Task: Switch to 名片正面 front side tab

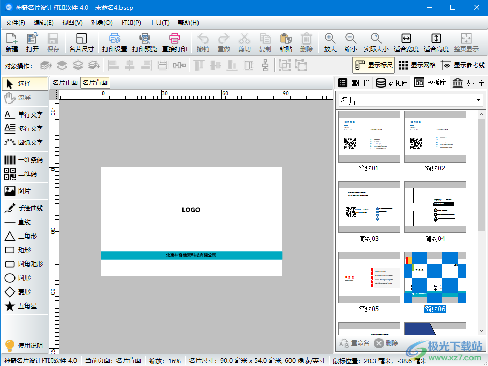Action: (65, 83)
